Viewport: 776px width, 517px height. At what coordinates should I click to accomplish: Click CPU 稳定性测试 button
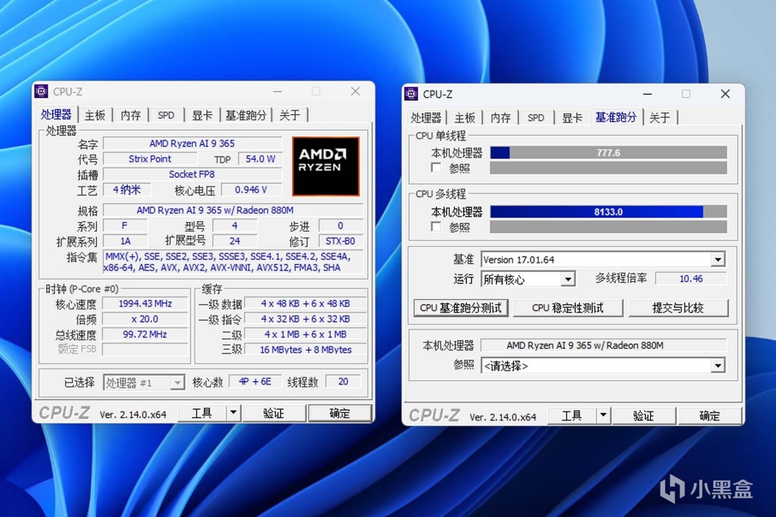567,308
